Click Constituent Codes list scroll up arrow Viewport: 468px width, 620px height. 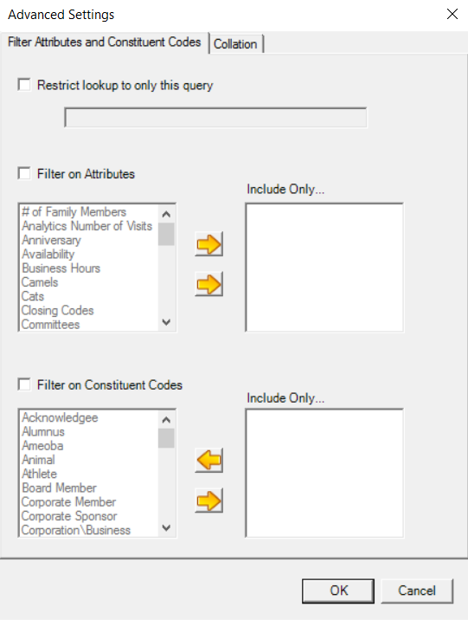[166, 420]
